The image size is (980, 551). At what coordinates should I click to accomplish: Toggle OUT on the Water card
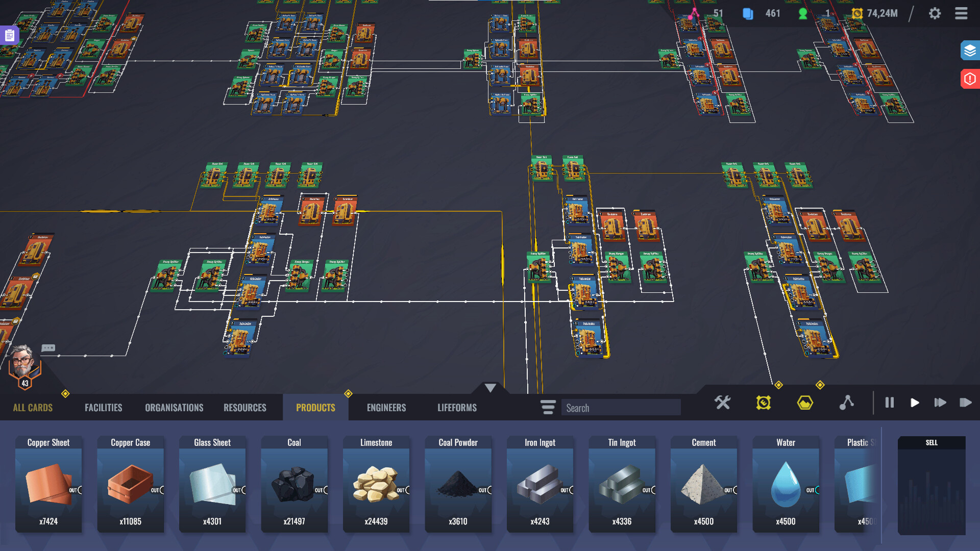tap(812, 490)
